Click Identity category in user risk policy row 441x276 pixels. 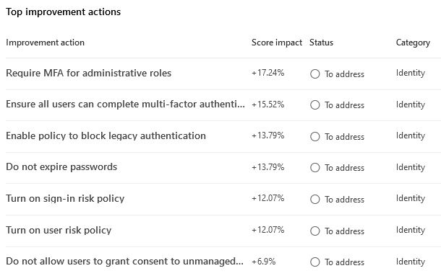coord(411,230)
